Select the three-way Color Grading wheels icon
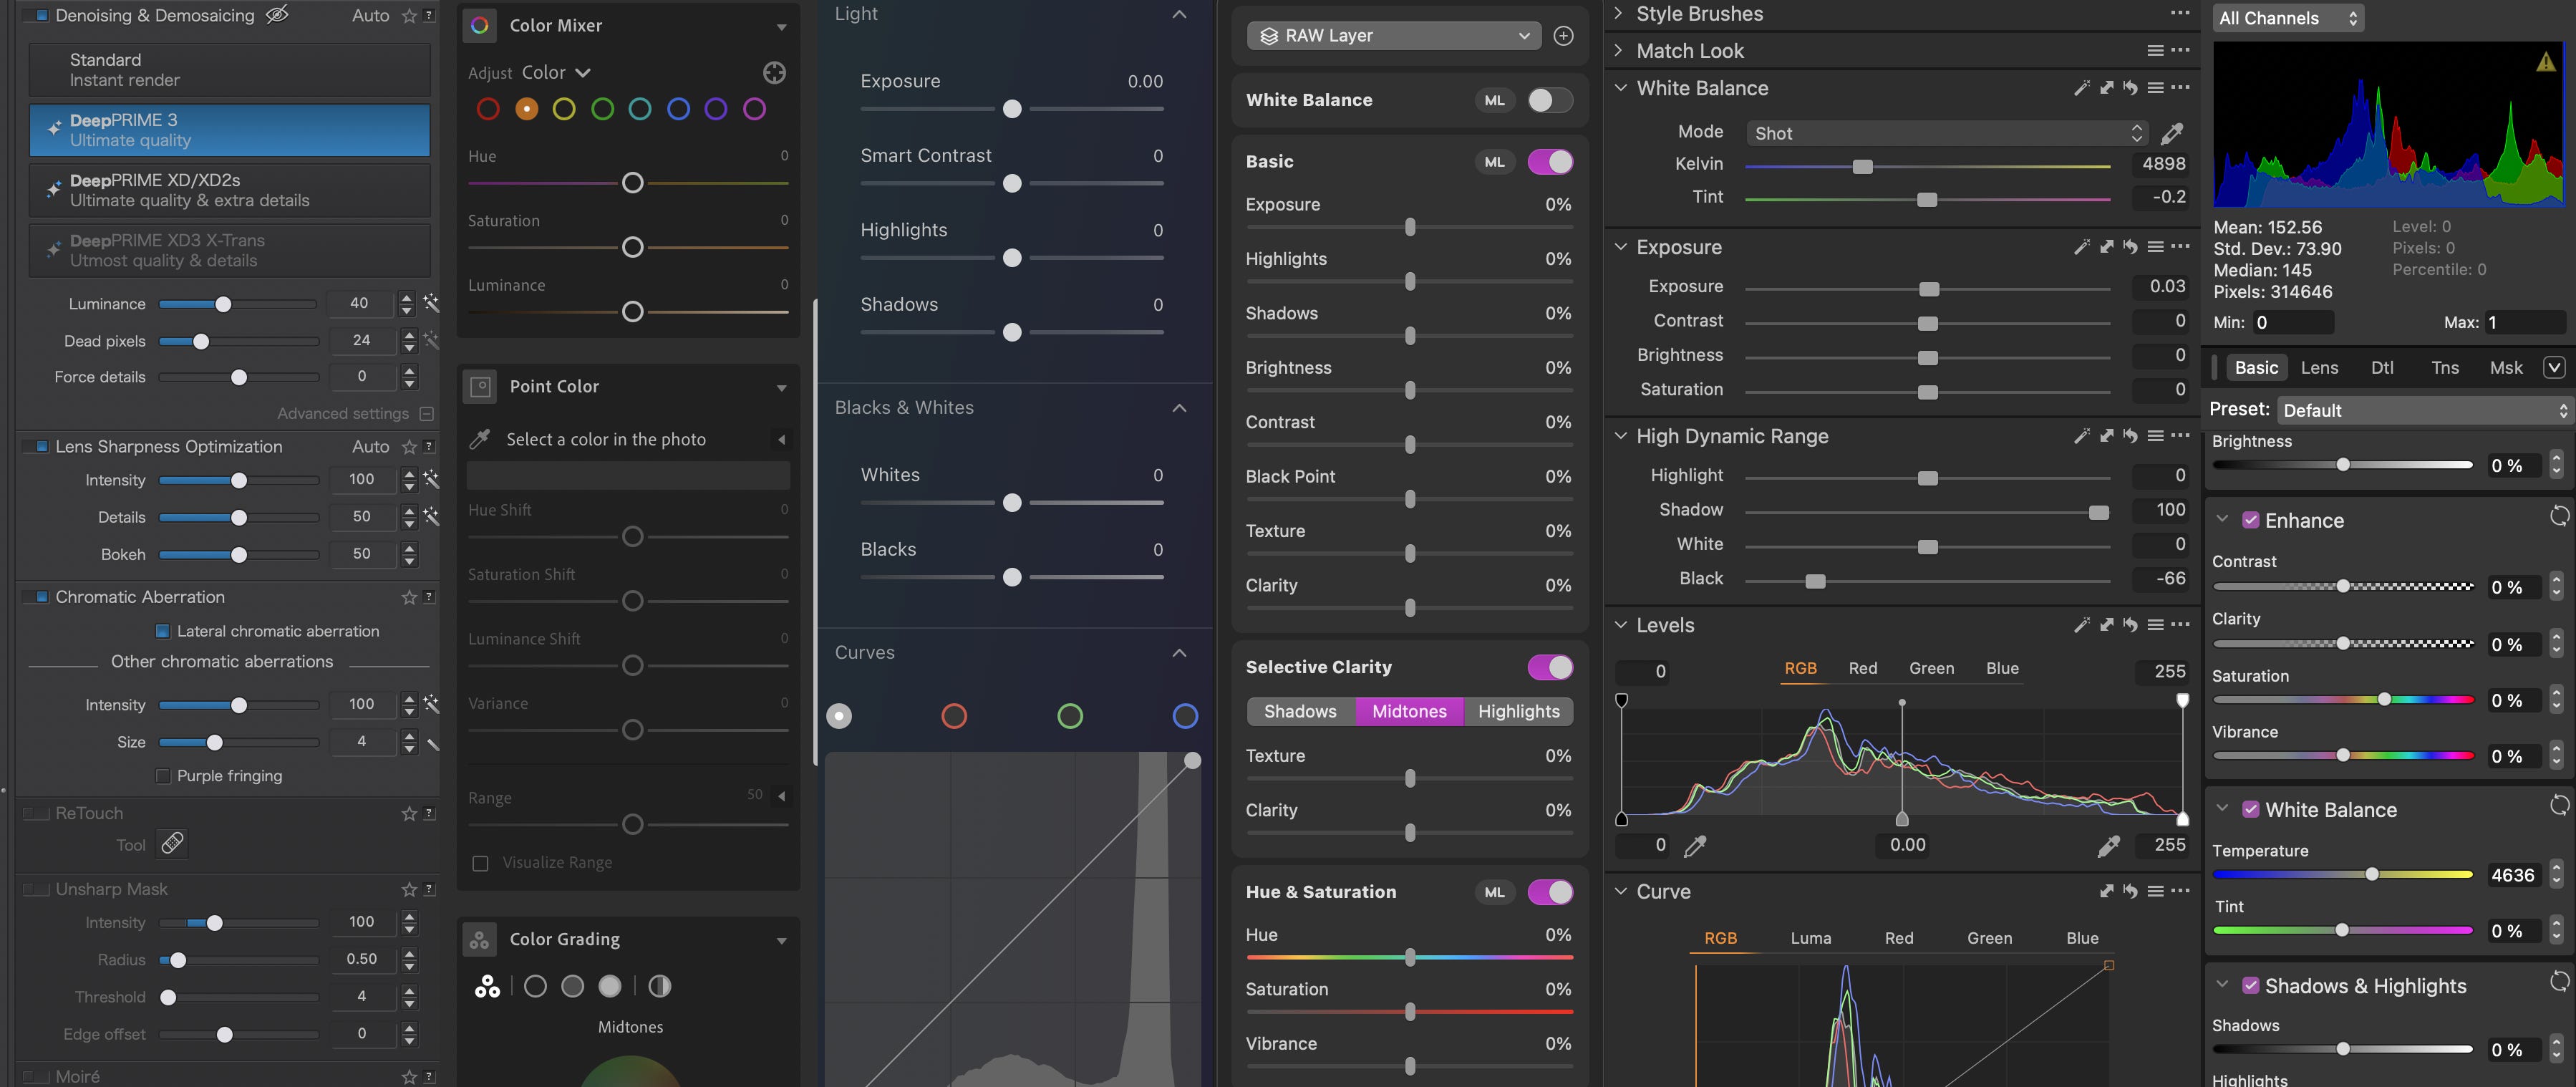 tap(487, 986)
